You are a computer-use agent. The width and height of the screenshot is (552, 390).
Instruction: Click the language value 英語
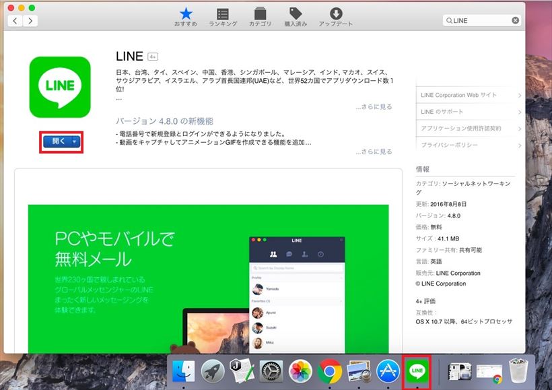coord(436,261)
